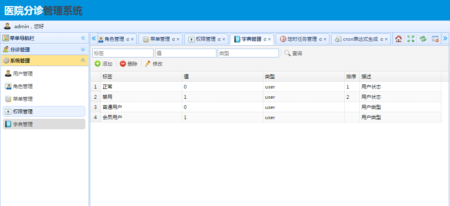450x206 pixels.
Task: Click the admin user avatar icon
Action: tap(7, 26)
